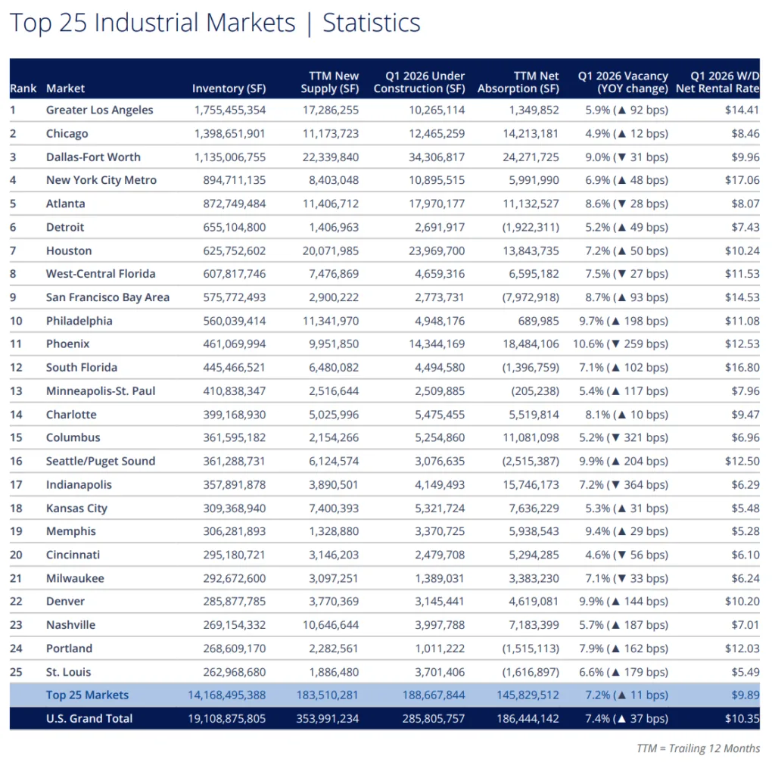Image resolution: width=775 pixels, height=762 pixels.
Task: Select the 'West-Central Florida' market name
Action: point(101,274)
